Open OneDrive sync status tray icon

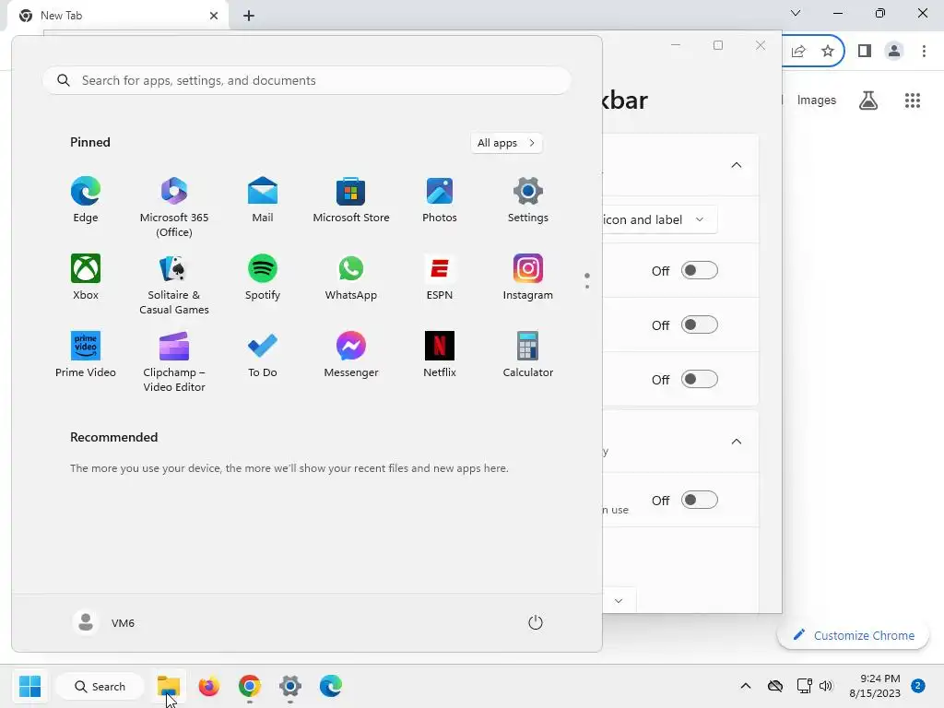coord(774,686)
